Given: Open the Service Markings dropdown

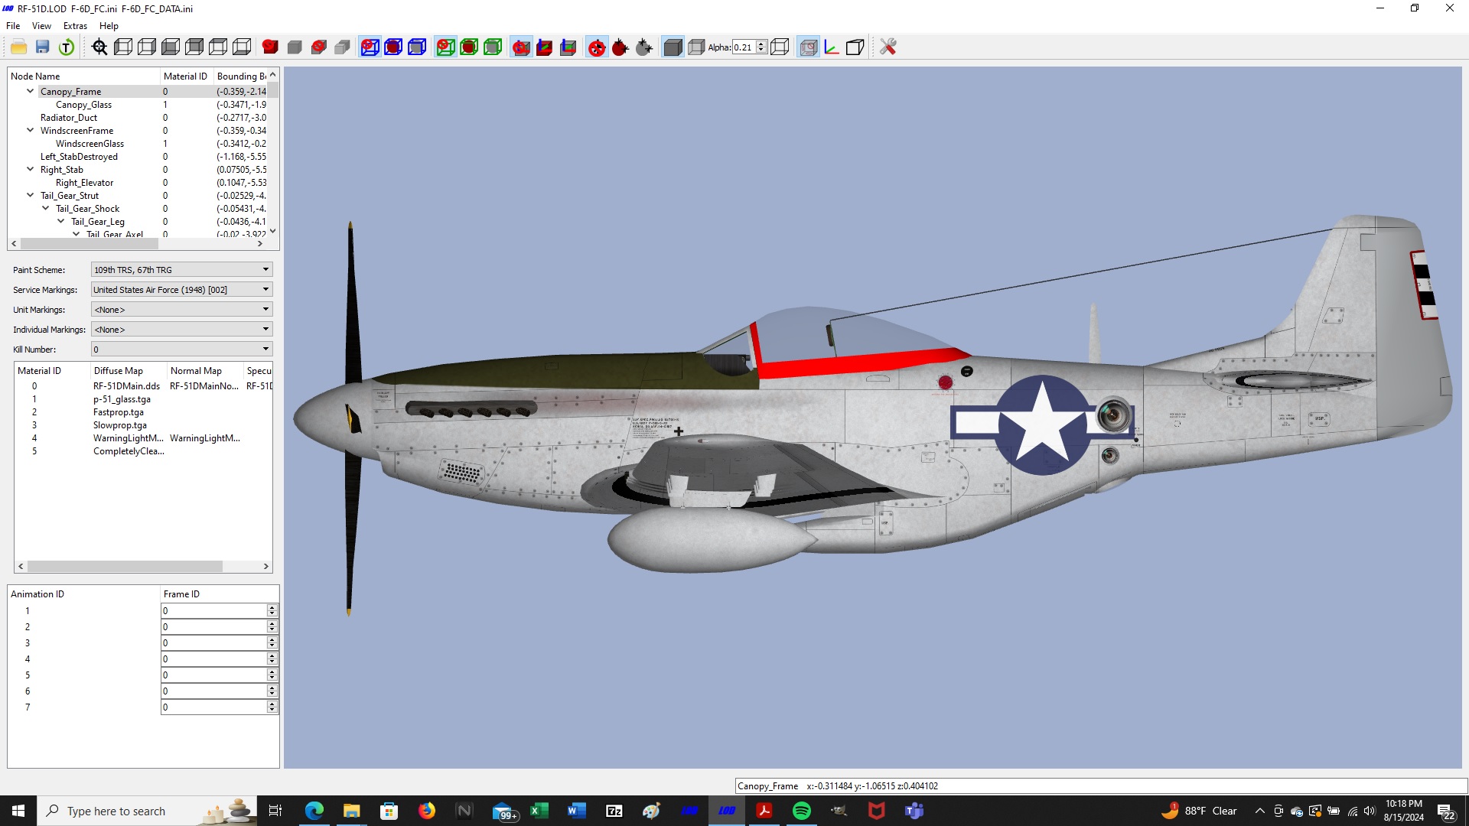Looking at the screenshot, I should pyautogui.click(x=181, y=290).
